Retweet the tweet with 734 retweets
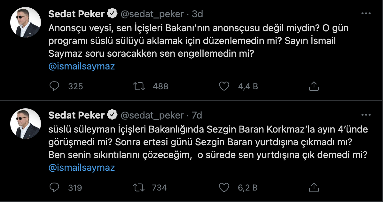 coord(140,188)
